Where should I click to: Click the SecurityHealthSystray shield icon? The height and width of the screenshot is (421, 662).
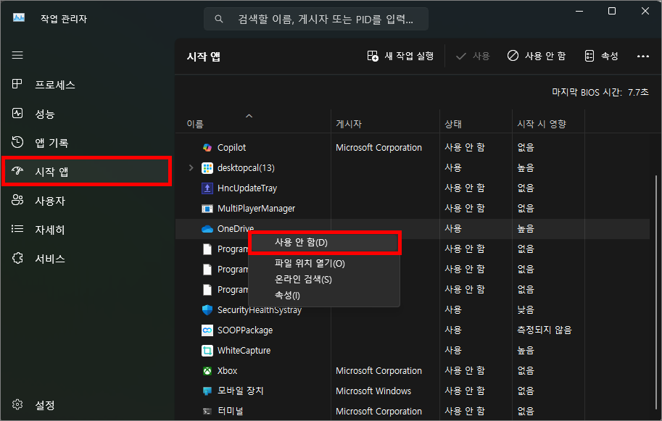207,309
